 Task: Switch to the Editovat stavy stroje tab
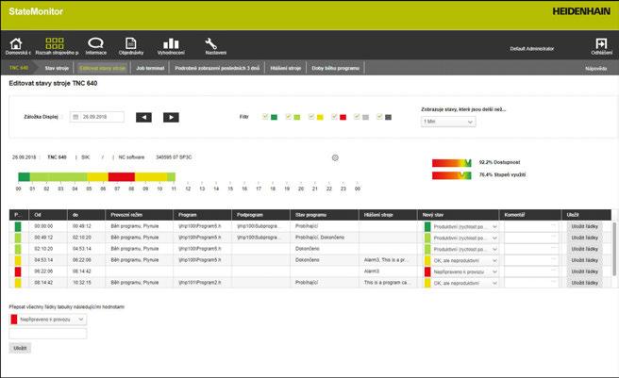point(102,68)
